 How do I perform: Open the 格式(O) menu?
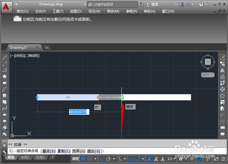point(22,11)
